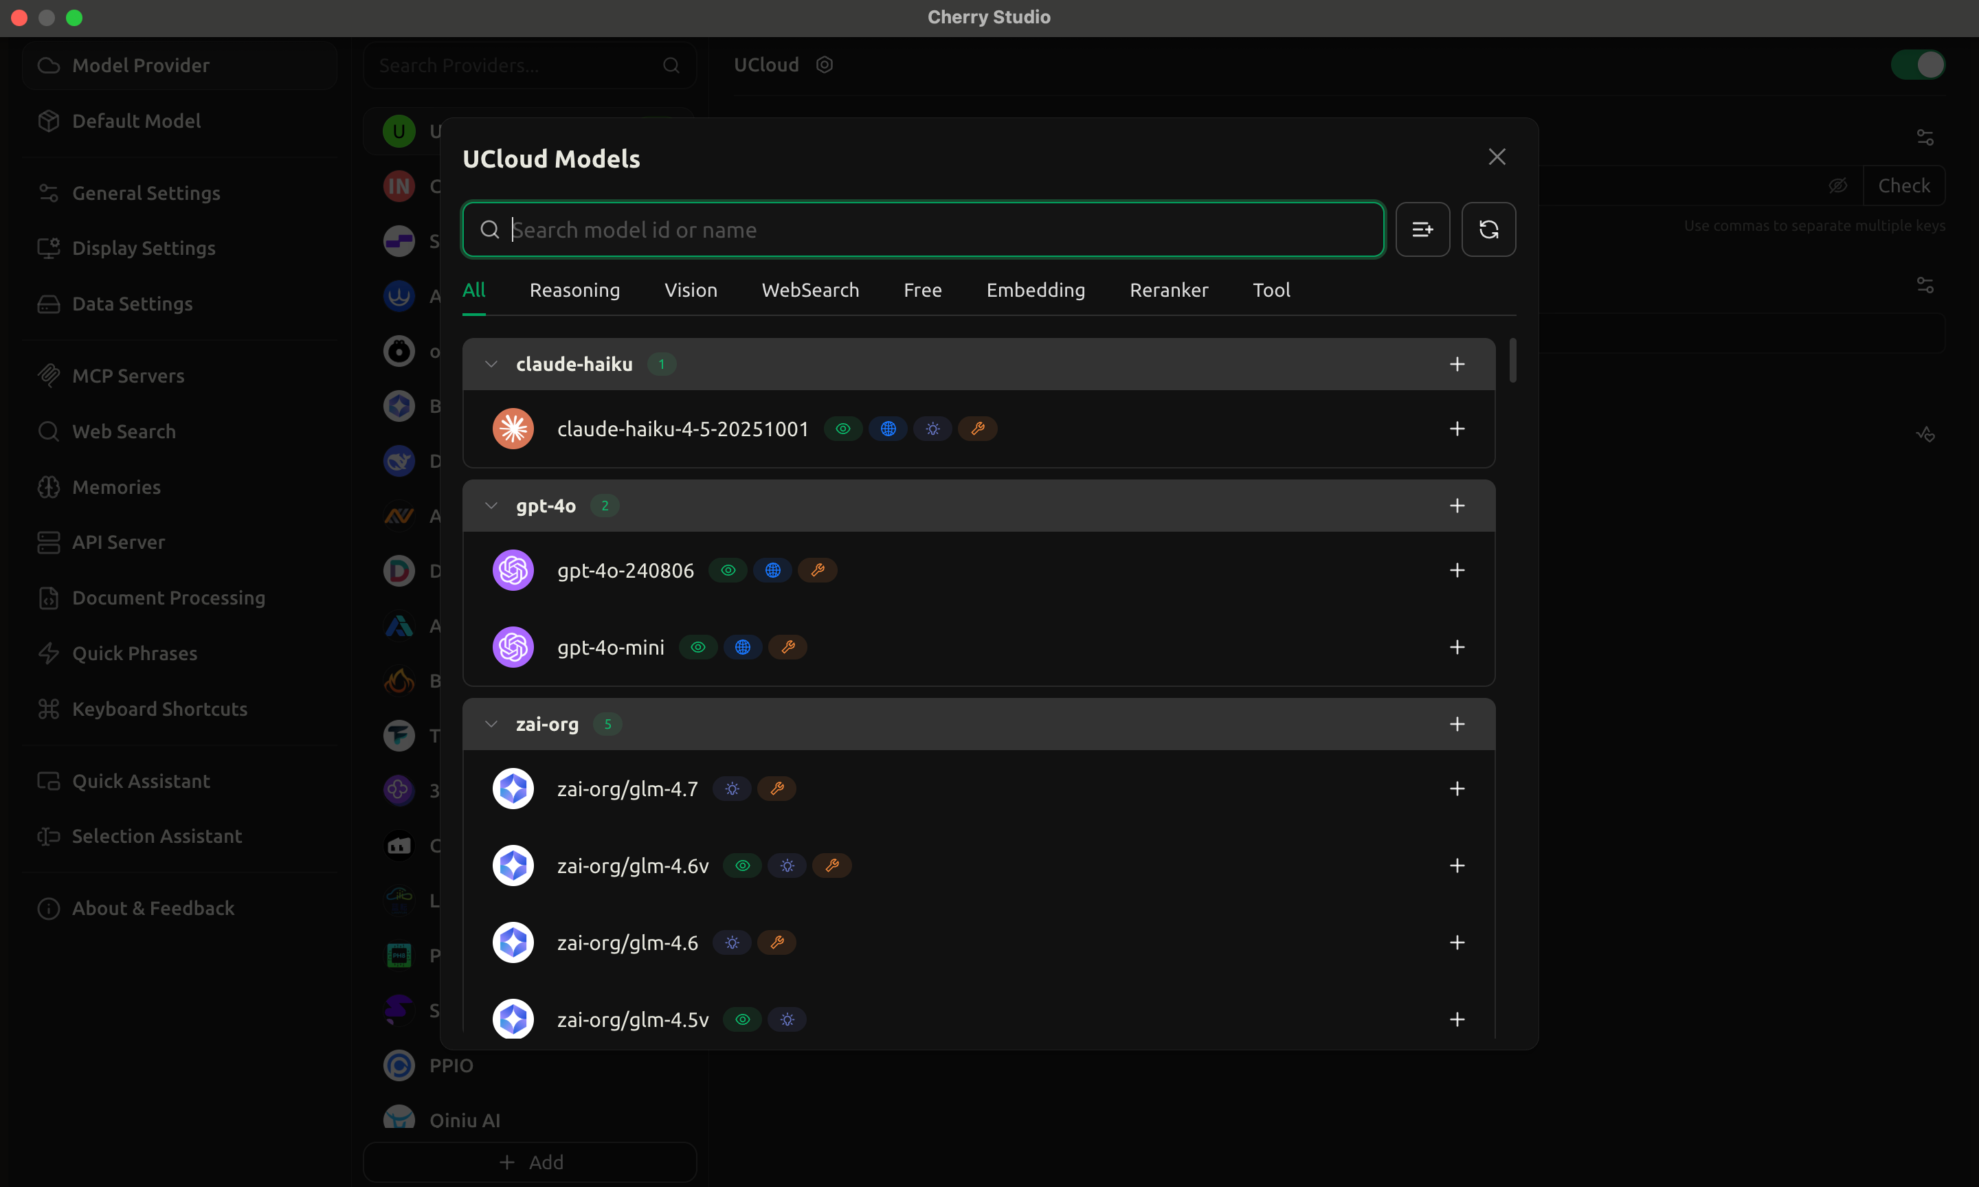
Task: Add claude-haiku-4-5-20251001 model with plus
Action: coord(1457,429)
